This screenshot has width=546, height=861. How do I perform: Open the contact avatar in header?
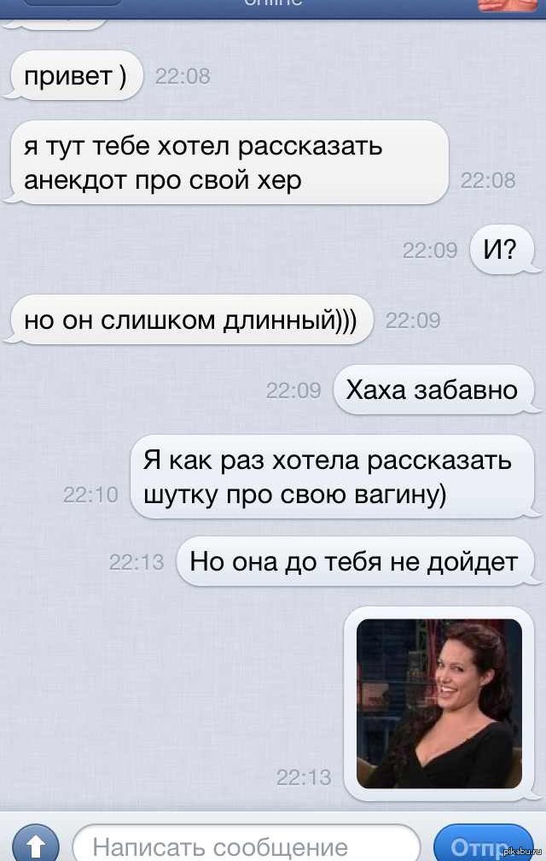pos(508,5)
